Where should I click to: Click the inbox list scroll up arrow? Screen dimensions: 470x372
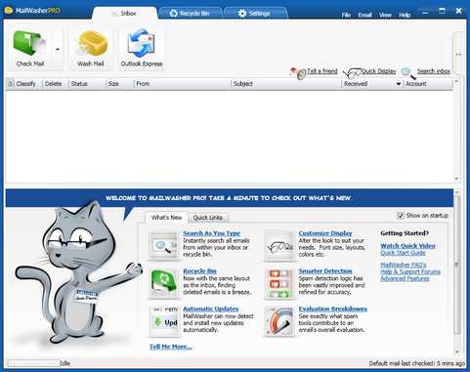(x=456, y=81)
